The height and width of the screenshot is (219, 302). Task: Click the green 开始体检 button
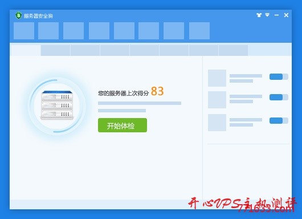coord(123,125)
